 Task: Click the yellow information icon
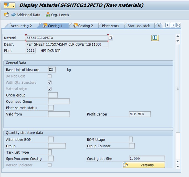pos(155,38)
